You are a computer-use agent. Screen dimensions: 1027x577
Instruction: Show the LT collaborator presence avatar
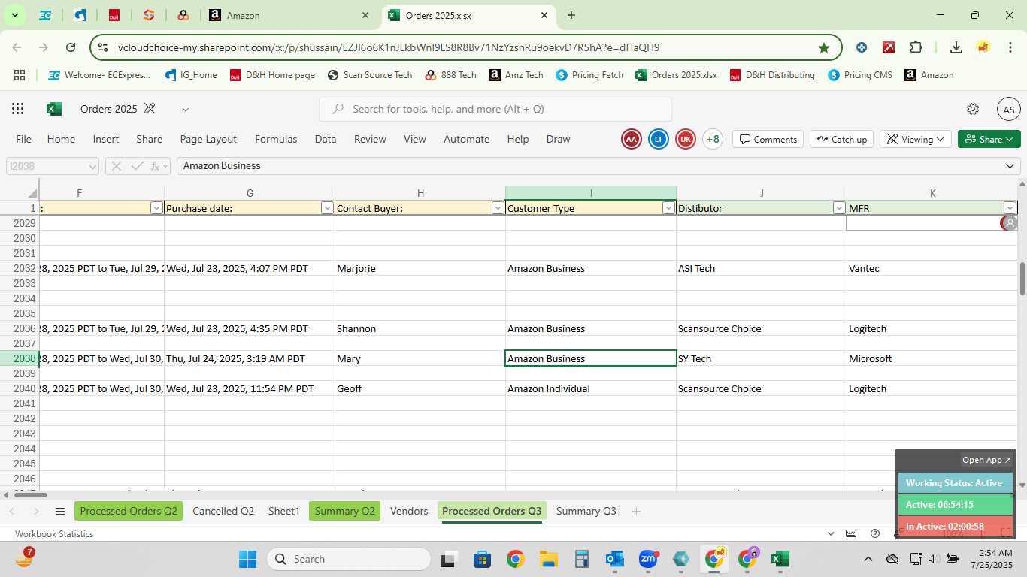659,139
